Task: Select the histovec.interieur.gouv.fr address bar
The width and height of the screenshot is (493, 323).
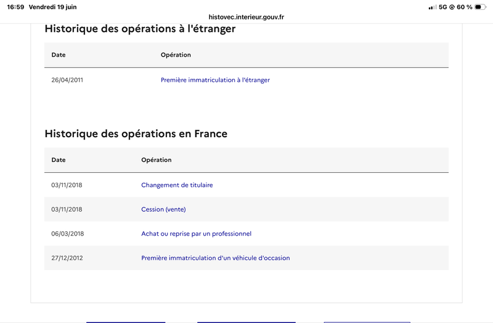Action: 246,17
